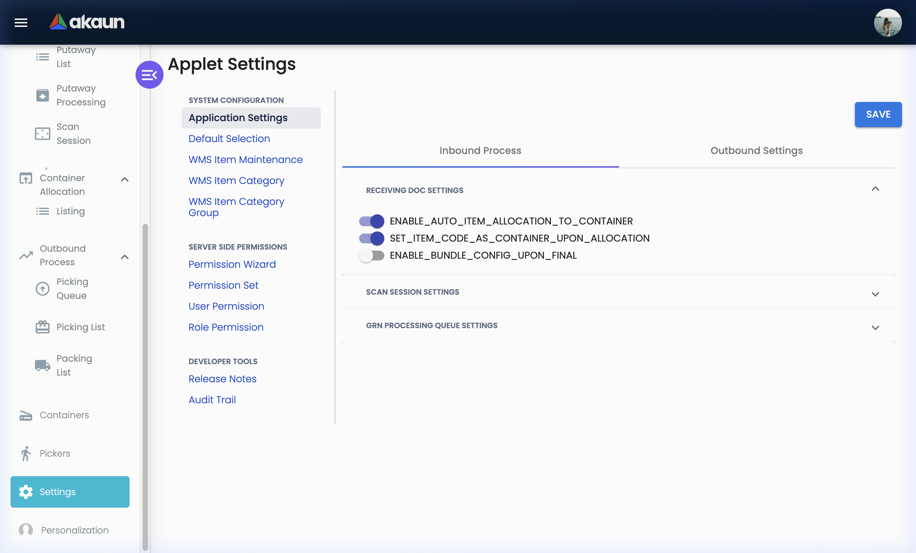Select the Putaway Processing icon
This screenshot has width=916, height=553.
42,95
